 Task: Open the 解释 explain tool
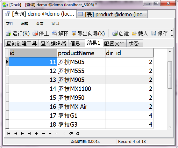[x=60, y=33]
